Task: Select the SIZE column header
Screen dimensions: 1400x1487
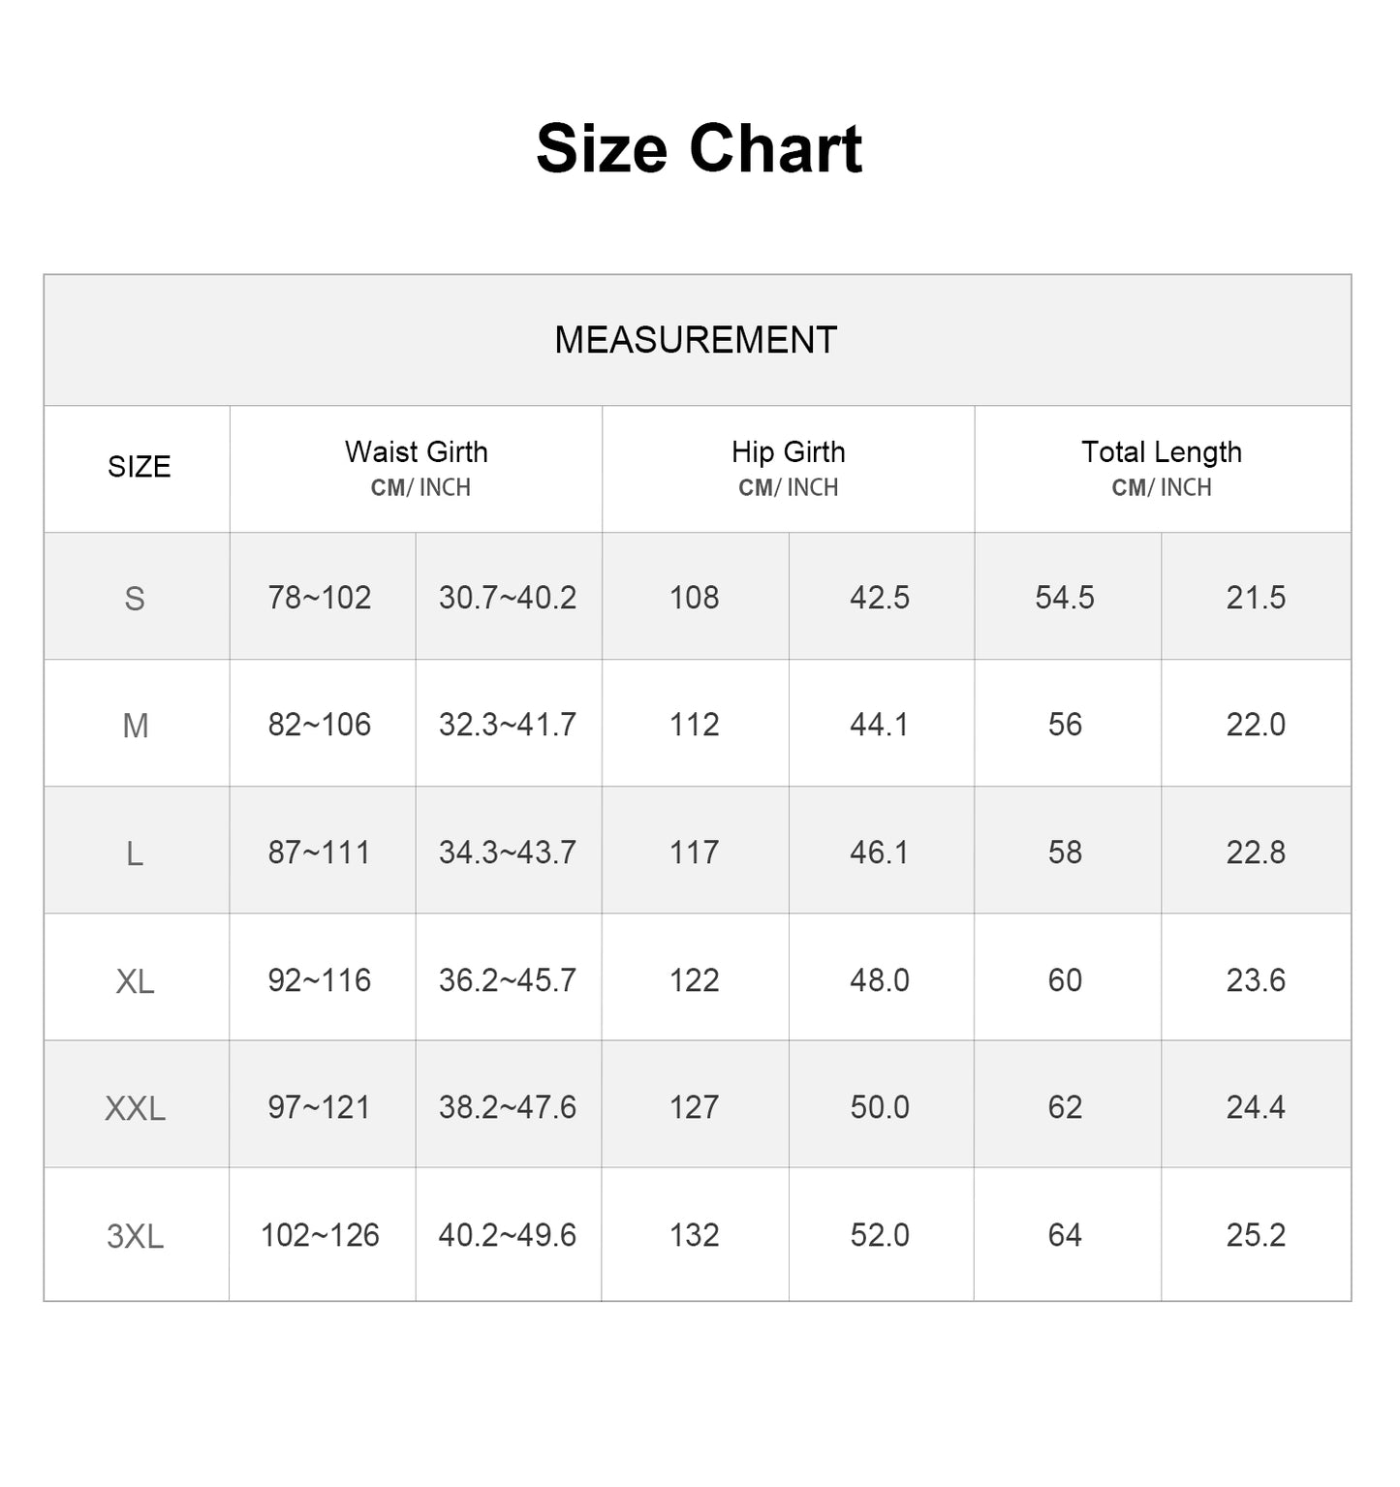Action: (139, 467)
